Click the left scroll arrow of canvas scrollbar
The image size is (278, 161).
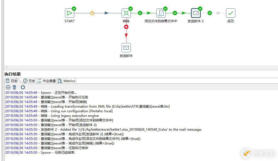(x=7, y=67)
